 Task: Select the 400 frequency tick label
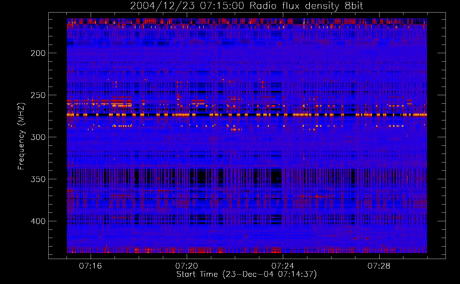point(38,221)
